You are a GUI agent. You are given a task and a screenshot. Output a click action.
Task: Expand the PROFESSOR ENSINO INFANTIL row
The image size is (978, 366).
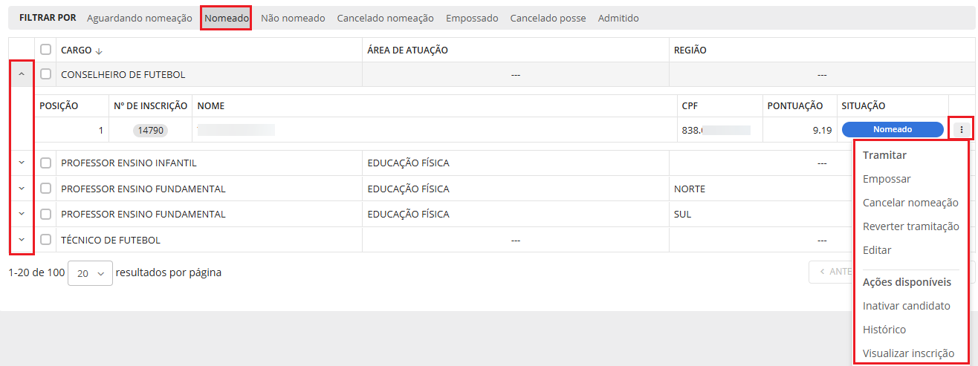pyautogui.click(x=21, y=163)
